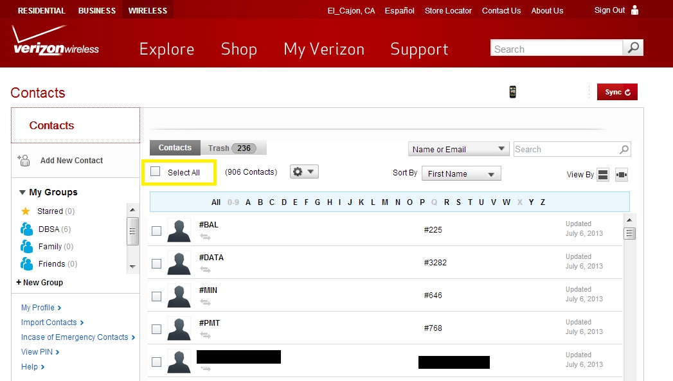Click the search magnifier icon in header
This screenshot has width=673, height=381.
tap(633, 48)
